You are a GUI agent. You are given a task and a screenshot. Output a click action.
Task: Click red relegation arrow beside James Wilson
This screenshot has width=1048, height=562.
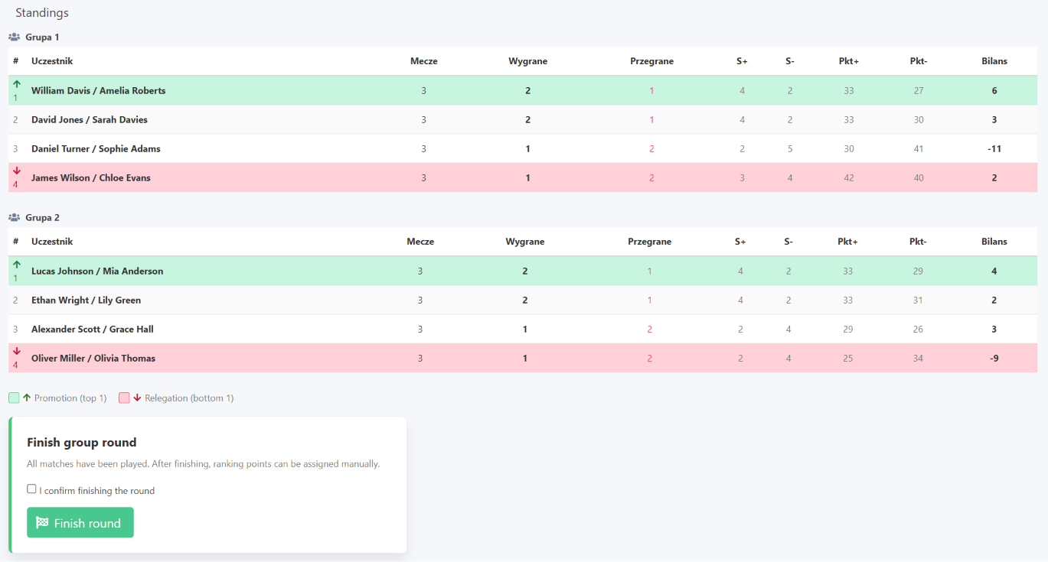click(x=17, y=171)
